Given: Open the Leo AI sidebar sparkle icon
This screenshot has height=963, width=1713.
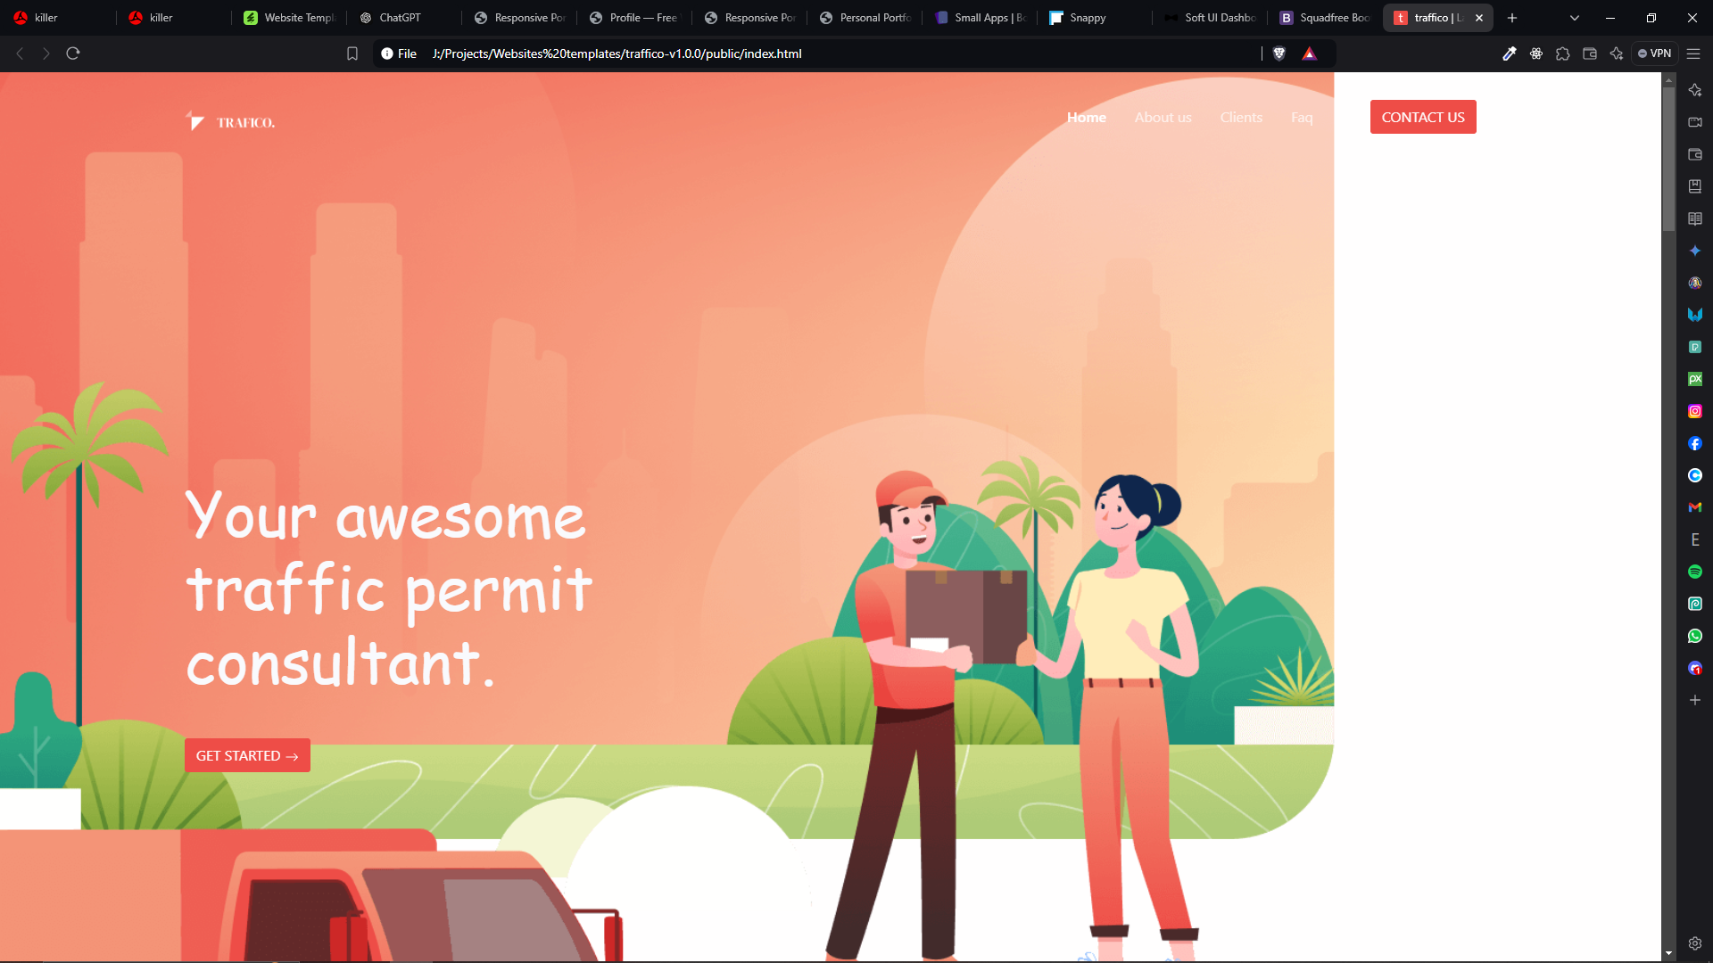Looking at the screenshot, I should (1695, 90).
